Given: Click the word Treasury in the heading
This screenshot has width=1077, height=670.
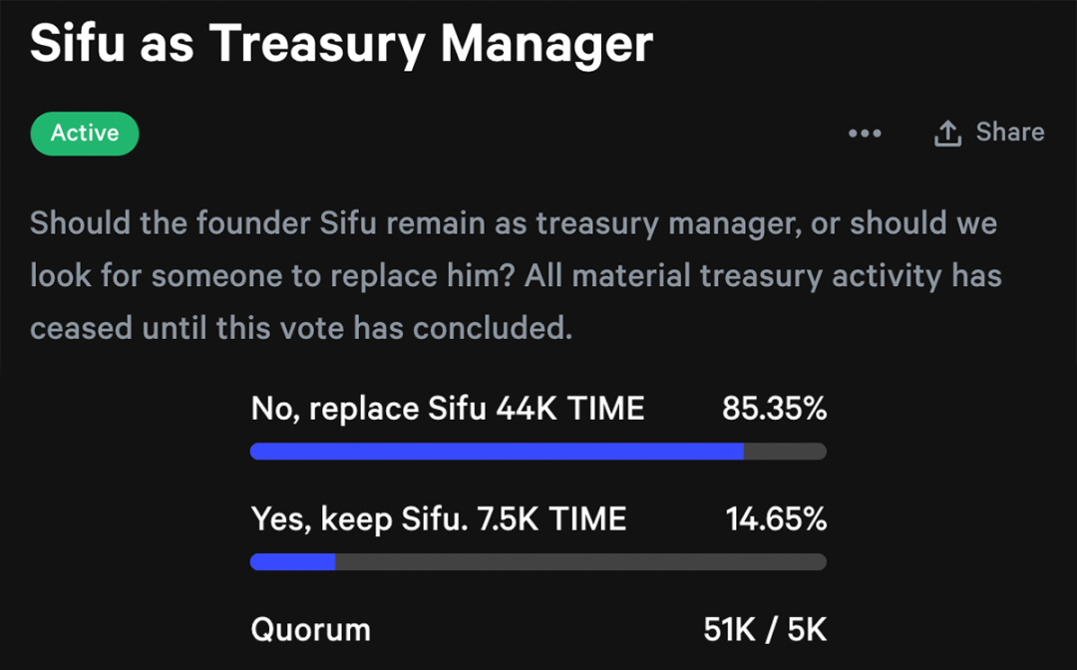Looking at the screenshot, I should (317, 45).
